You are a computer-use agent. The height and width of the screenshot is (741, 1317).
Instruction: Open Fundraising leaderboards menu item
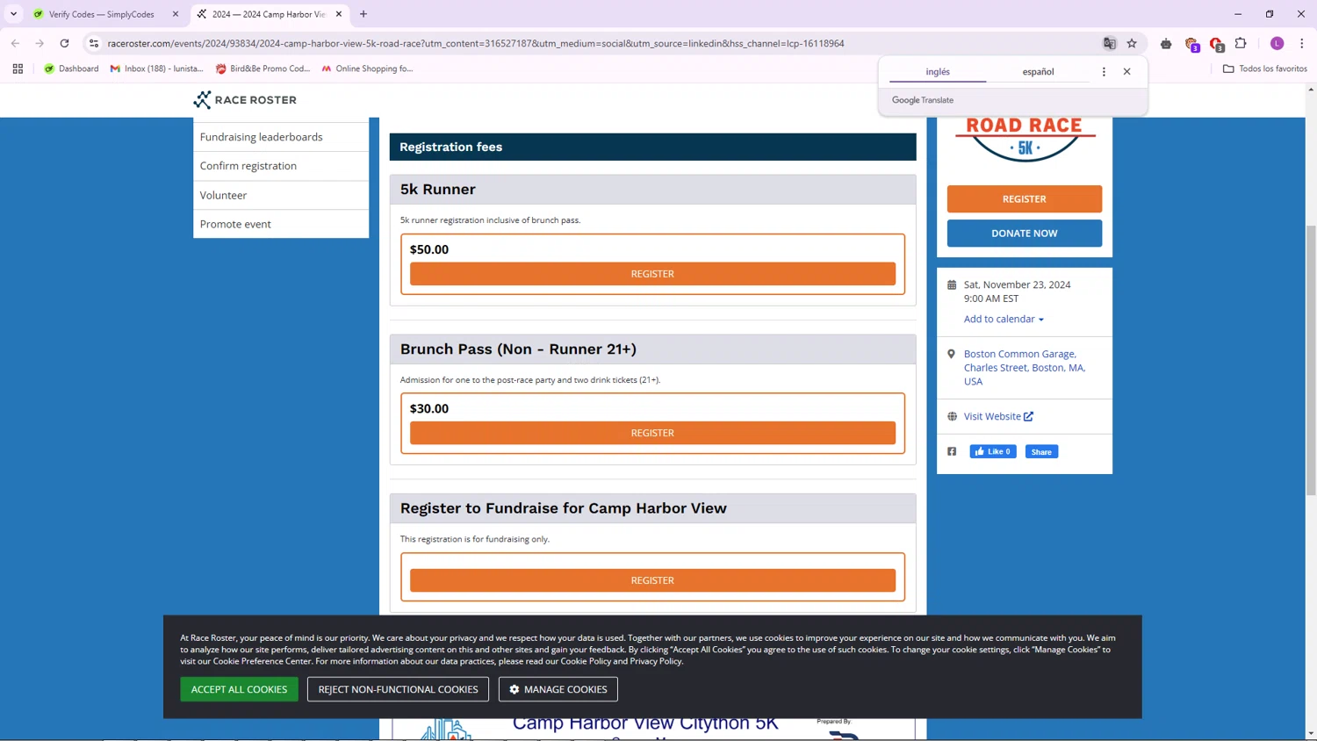(x=281, y=137)
